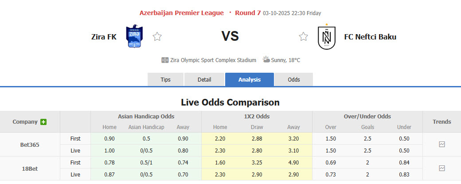
Task: Favorite Zira FK with the star
Action: (x=157, y=37)
